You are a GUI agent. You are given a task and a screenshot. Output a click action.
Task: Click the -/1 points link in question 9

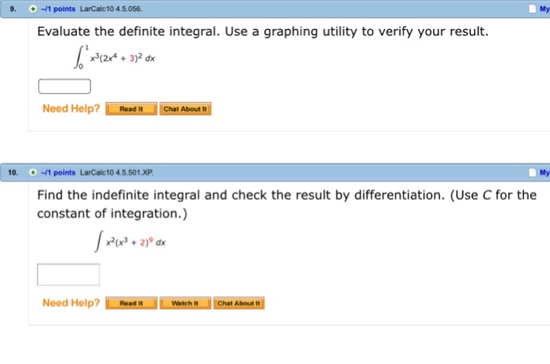click(x=58, y=9)
